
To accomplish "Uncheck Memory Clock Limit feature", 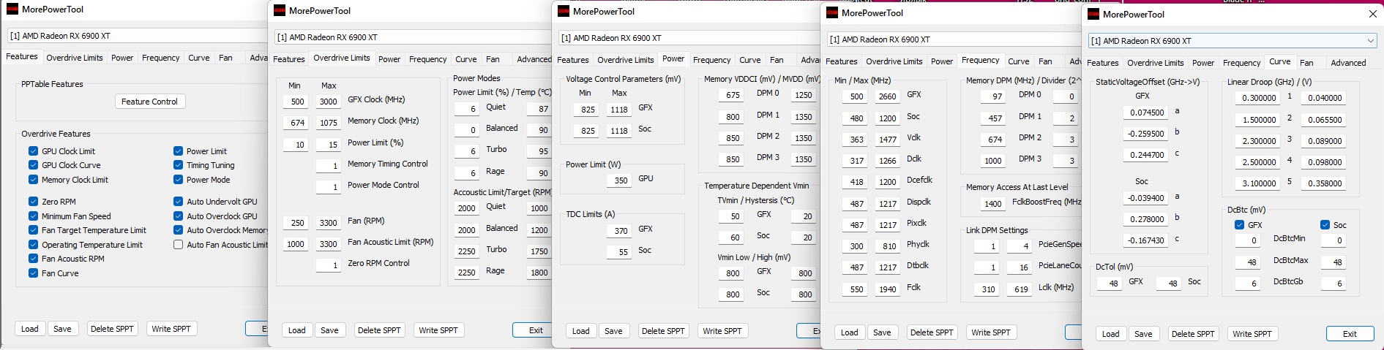I will 33,180.
